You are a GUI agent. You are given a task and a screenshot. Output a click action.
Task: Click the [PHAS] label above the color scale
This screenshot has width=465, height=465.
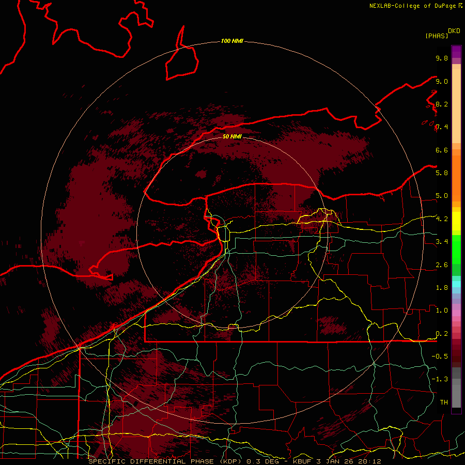click(x=437, y=36)
